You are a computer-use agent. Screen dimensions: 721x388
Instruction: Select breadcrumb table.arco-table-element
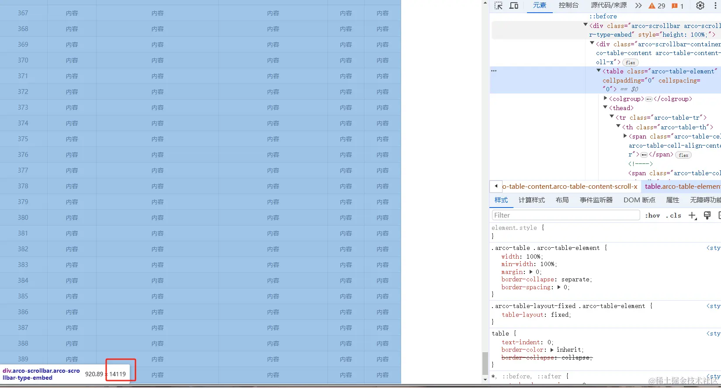click(683, 186)
